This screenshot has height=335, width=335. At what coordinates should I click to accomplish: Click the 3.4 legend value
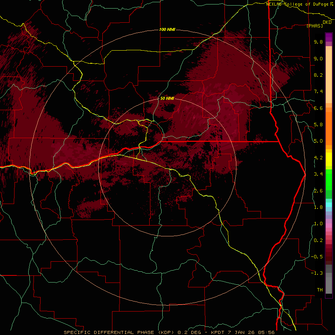pos(318,174)
